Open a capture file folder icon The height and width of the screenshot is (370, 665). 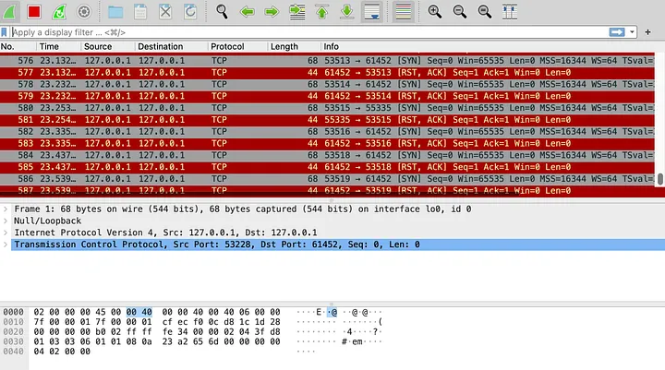tap(115, 11)
